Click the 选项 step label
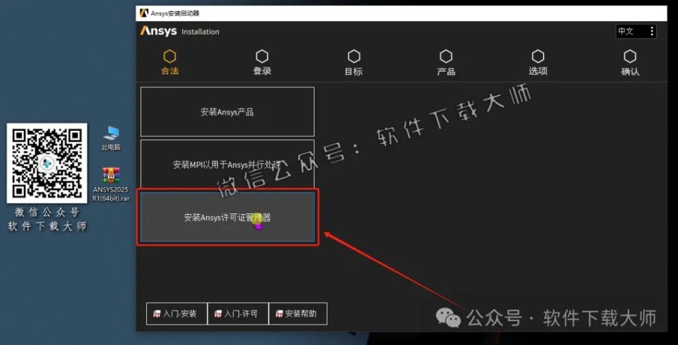The height and width of the screenshot is (345, 678). coord(538,71)
